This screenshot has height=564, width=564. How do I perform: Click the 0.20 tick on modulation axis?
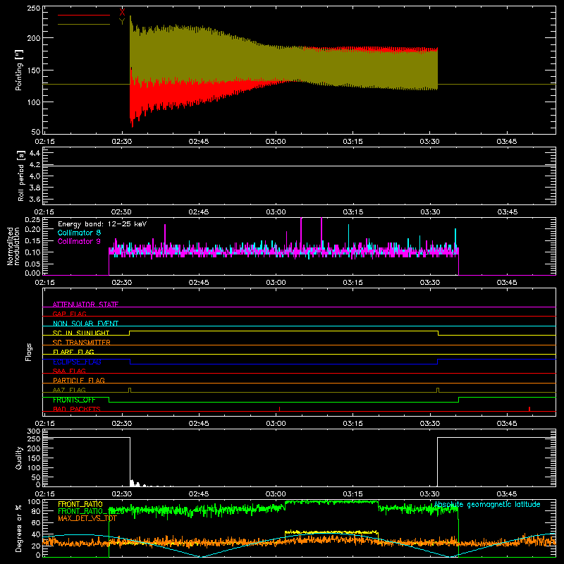[x=32, y=230]
